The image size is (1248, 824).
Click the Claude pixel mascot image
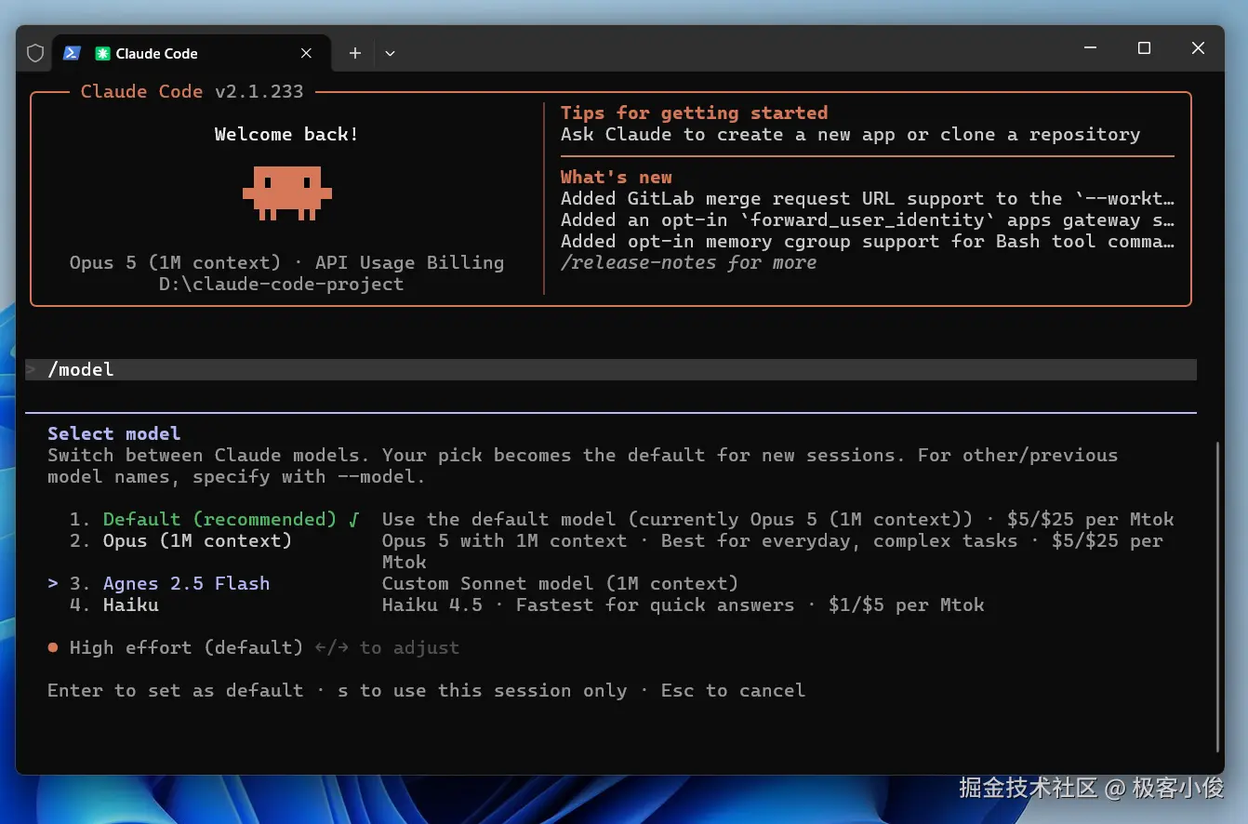[x=286, y=193]
